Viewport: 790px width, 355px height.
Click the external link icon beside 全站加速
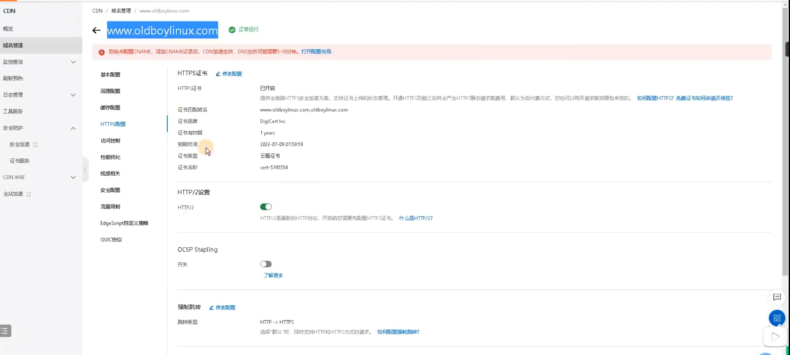29,194
